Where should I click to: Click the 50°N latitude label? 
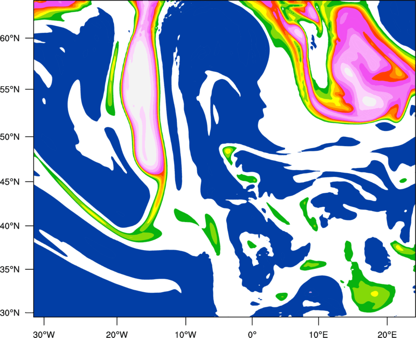click(10, 137)
